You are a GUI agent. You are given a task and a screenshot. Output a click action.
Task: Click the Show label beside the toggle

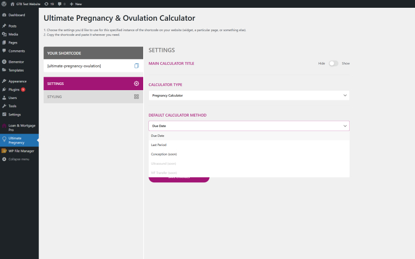pos(345,63)
